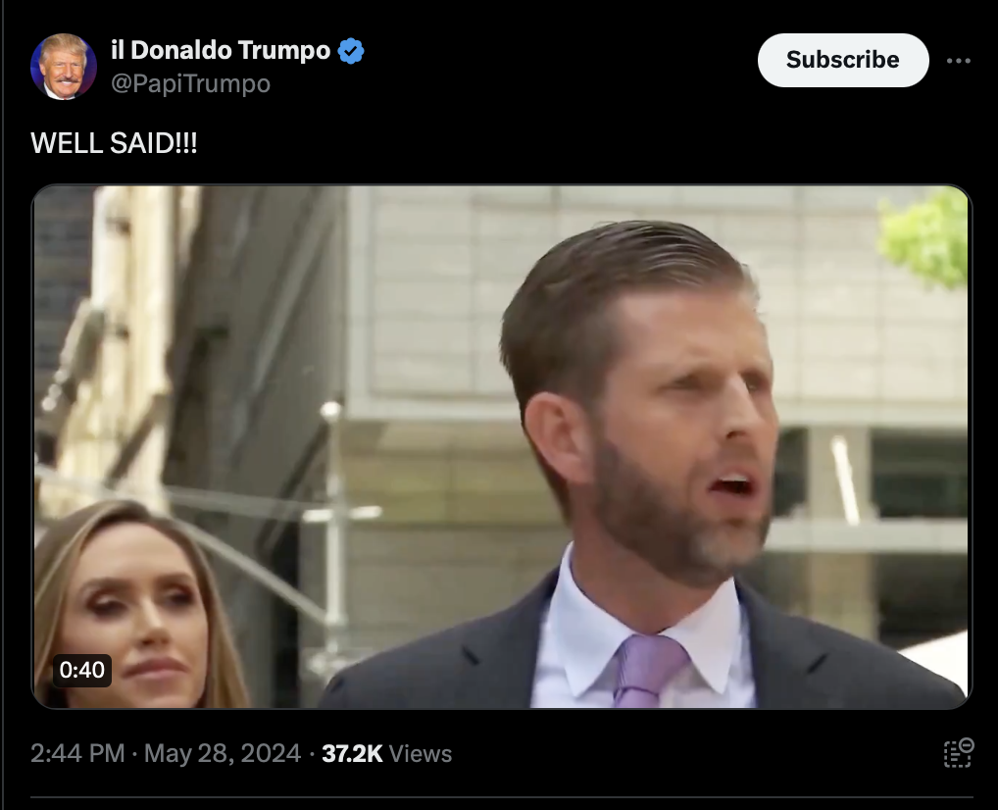Click the man in the dark suit in the video
Screen dimensions: 998x810
pos(643,465)
